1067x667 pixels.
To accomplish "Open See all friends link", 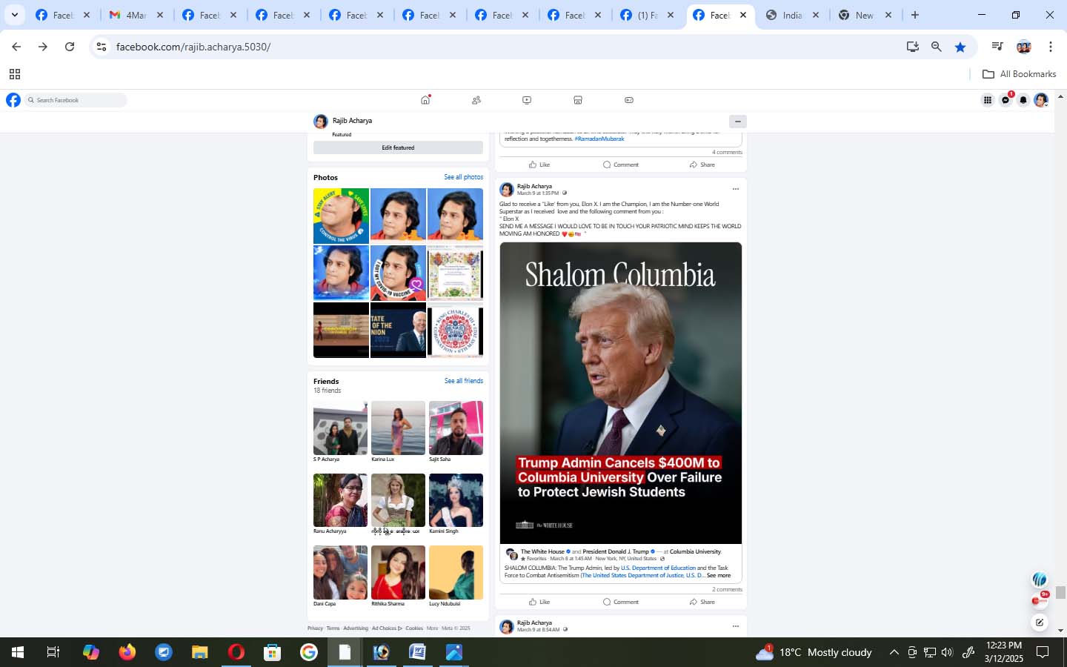I will (x=463, y=381).
